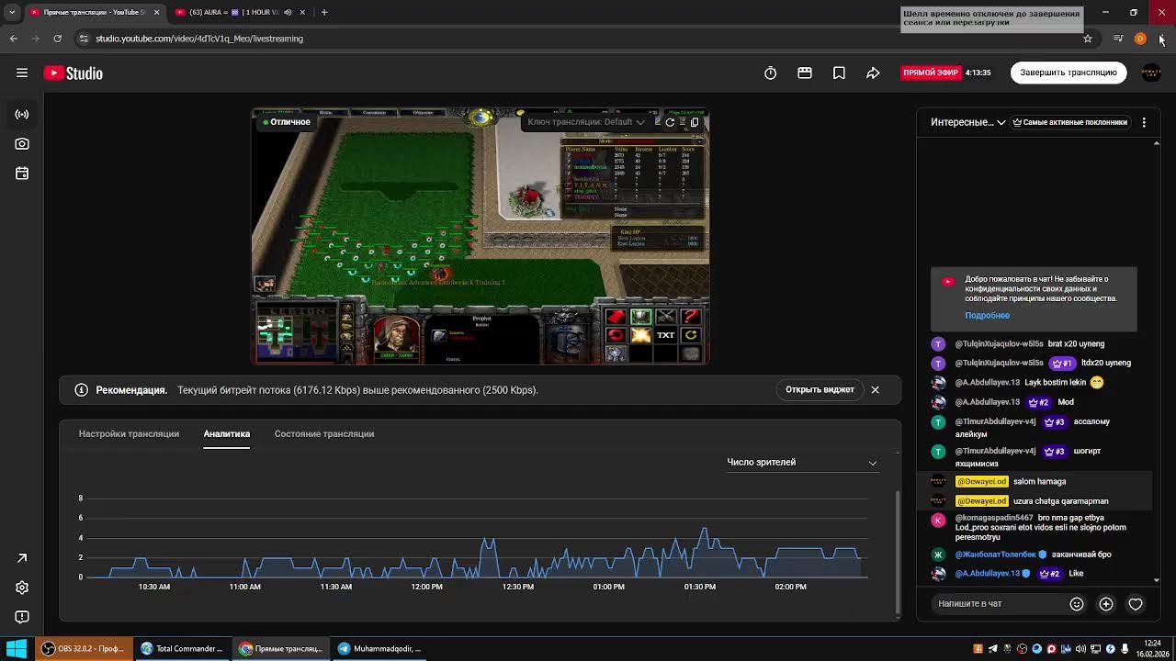This screenshot has width=1176, height=661.
Task: Select the Аналитика tab
Action: click(227, 434)
